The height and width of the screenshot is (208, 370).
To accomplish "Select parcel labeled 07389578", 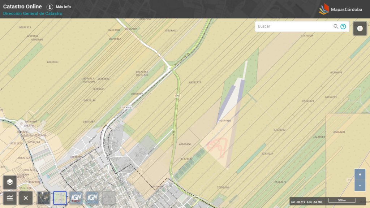I will pos(223,187).
